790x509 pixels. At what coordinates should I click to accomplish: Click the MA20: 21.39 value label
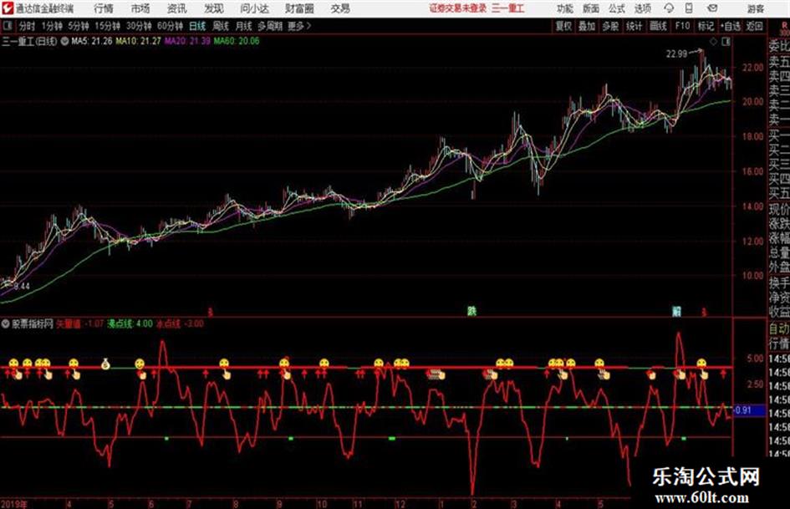[x=187, y=41]
